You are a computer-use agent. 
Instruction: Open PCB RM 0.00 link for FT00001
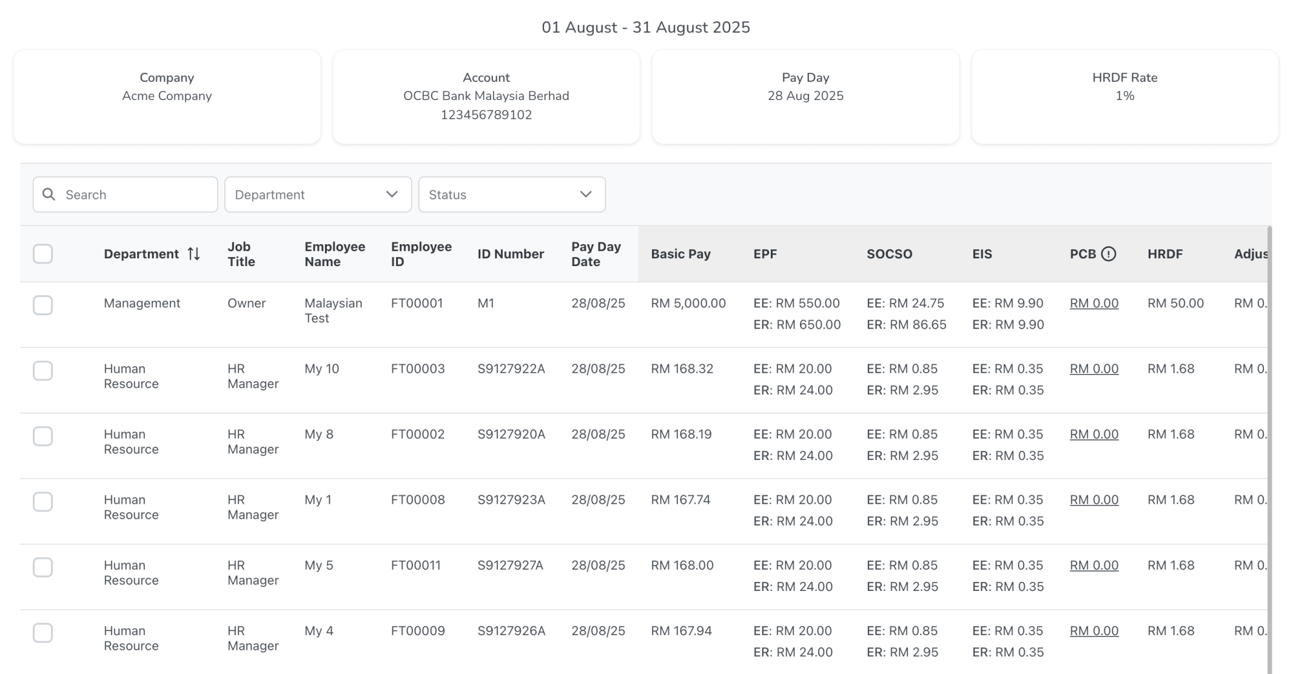(x=1094, y=303)
